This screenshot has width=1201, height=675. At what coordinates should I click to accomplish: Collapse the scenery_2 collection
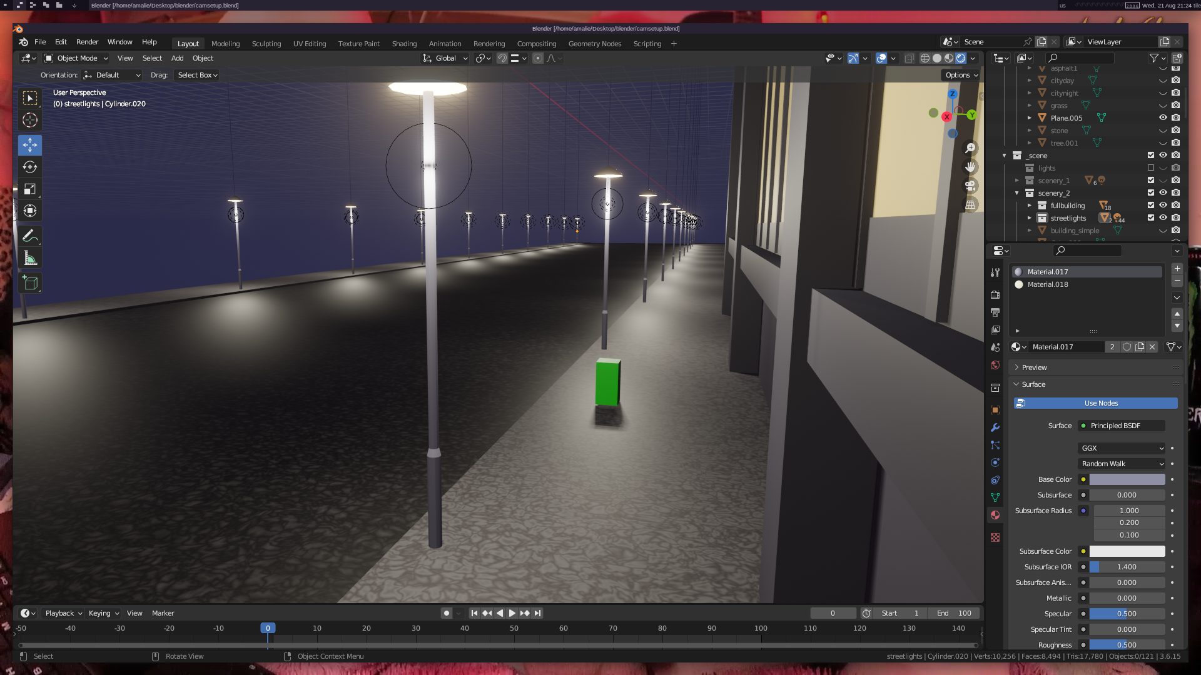[x=1017, y=193]
